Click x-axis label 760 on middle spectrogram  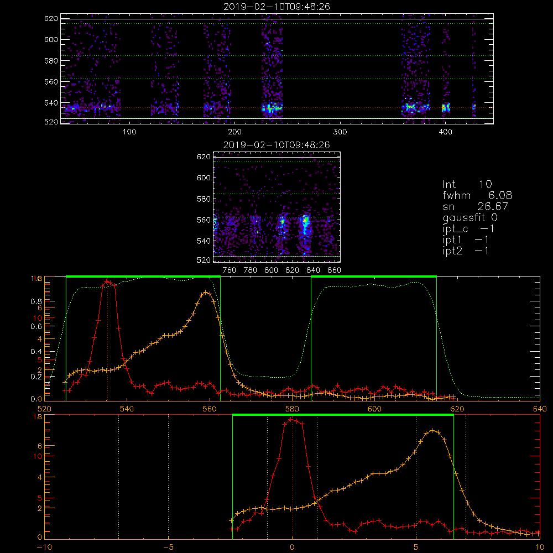[229, 270]
